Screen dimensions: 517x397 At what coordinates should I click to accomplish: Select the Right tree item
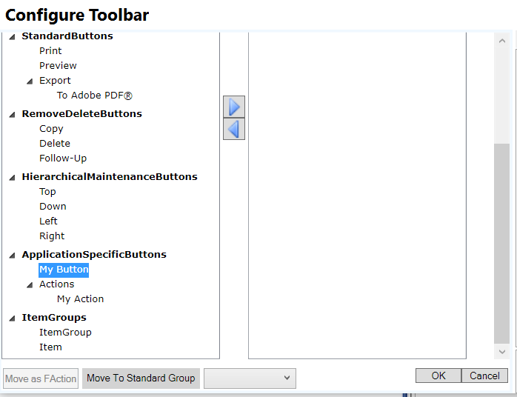click(x=52, y=236)
